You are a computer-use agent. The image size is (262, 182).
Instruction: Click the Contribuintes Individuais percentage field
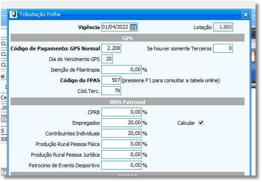point(122,133)
